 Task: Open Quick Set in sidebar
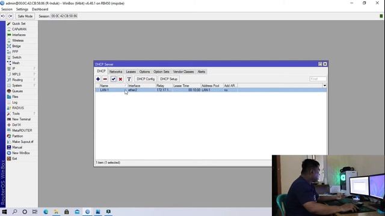click(x=19, y=23)
